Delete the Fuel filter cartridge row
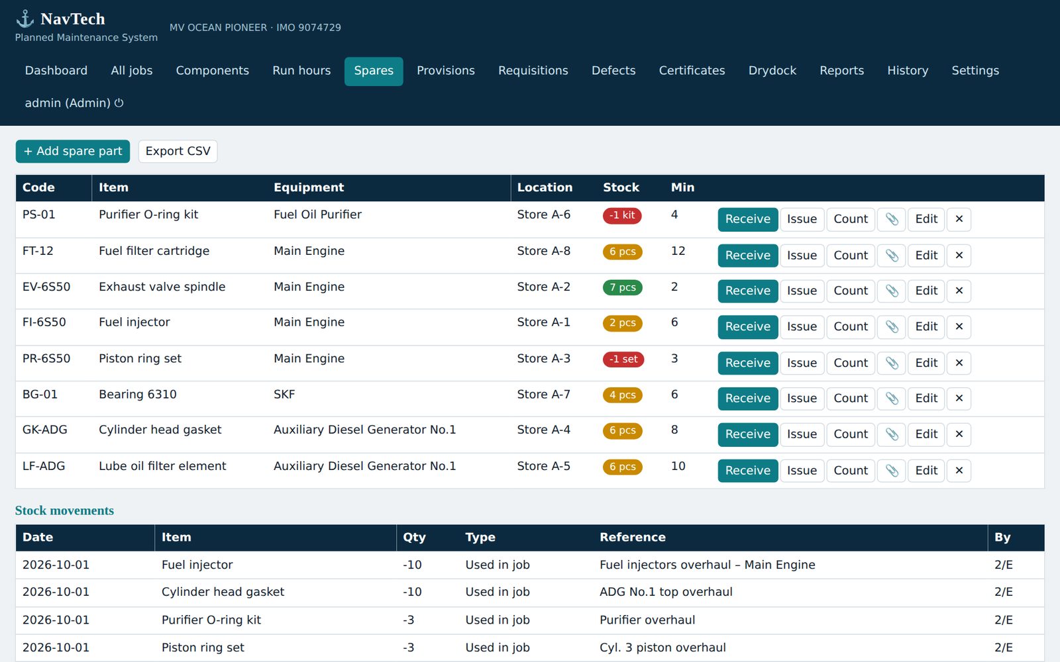The width and height of the screenshot is (1060, 662). pyautogui.click(x=959, y=256)
